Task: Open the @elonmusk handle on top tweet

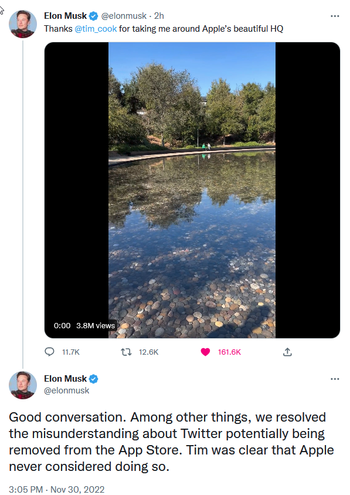Action: [124, 16]
